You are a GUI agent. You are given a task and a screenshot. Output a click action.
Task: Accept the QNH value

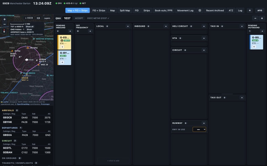(79, 18)
